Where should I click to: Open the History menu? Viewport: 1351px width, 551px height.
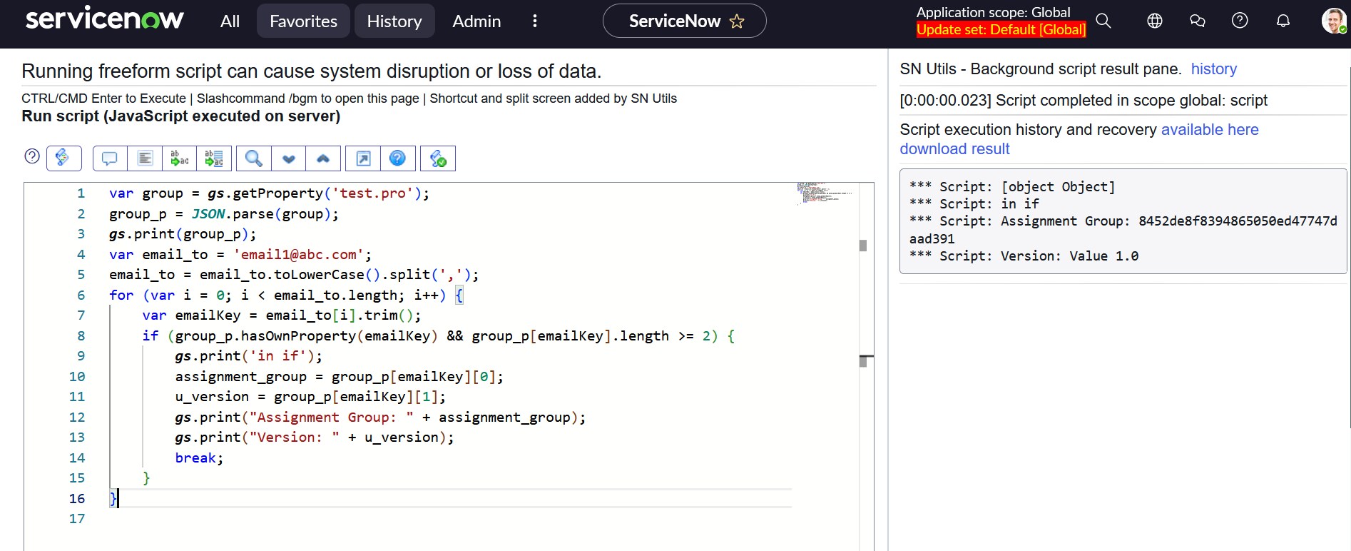coord(394,21)
